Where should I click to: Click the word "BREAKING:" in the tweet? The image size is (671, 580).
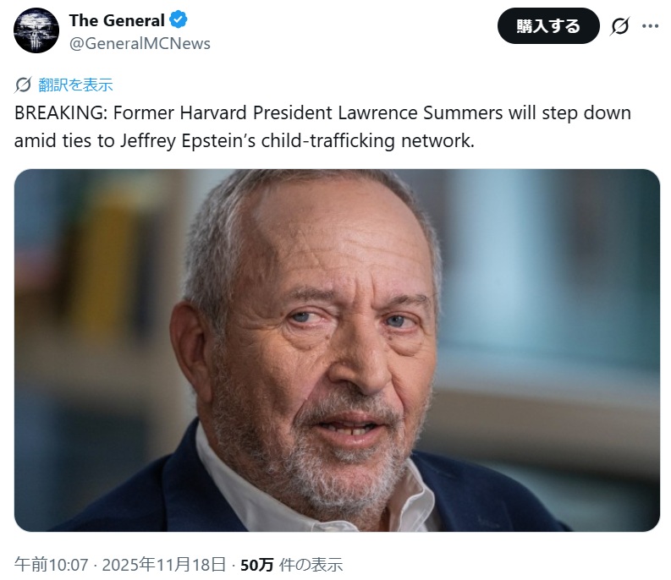point(59,113)
